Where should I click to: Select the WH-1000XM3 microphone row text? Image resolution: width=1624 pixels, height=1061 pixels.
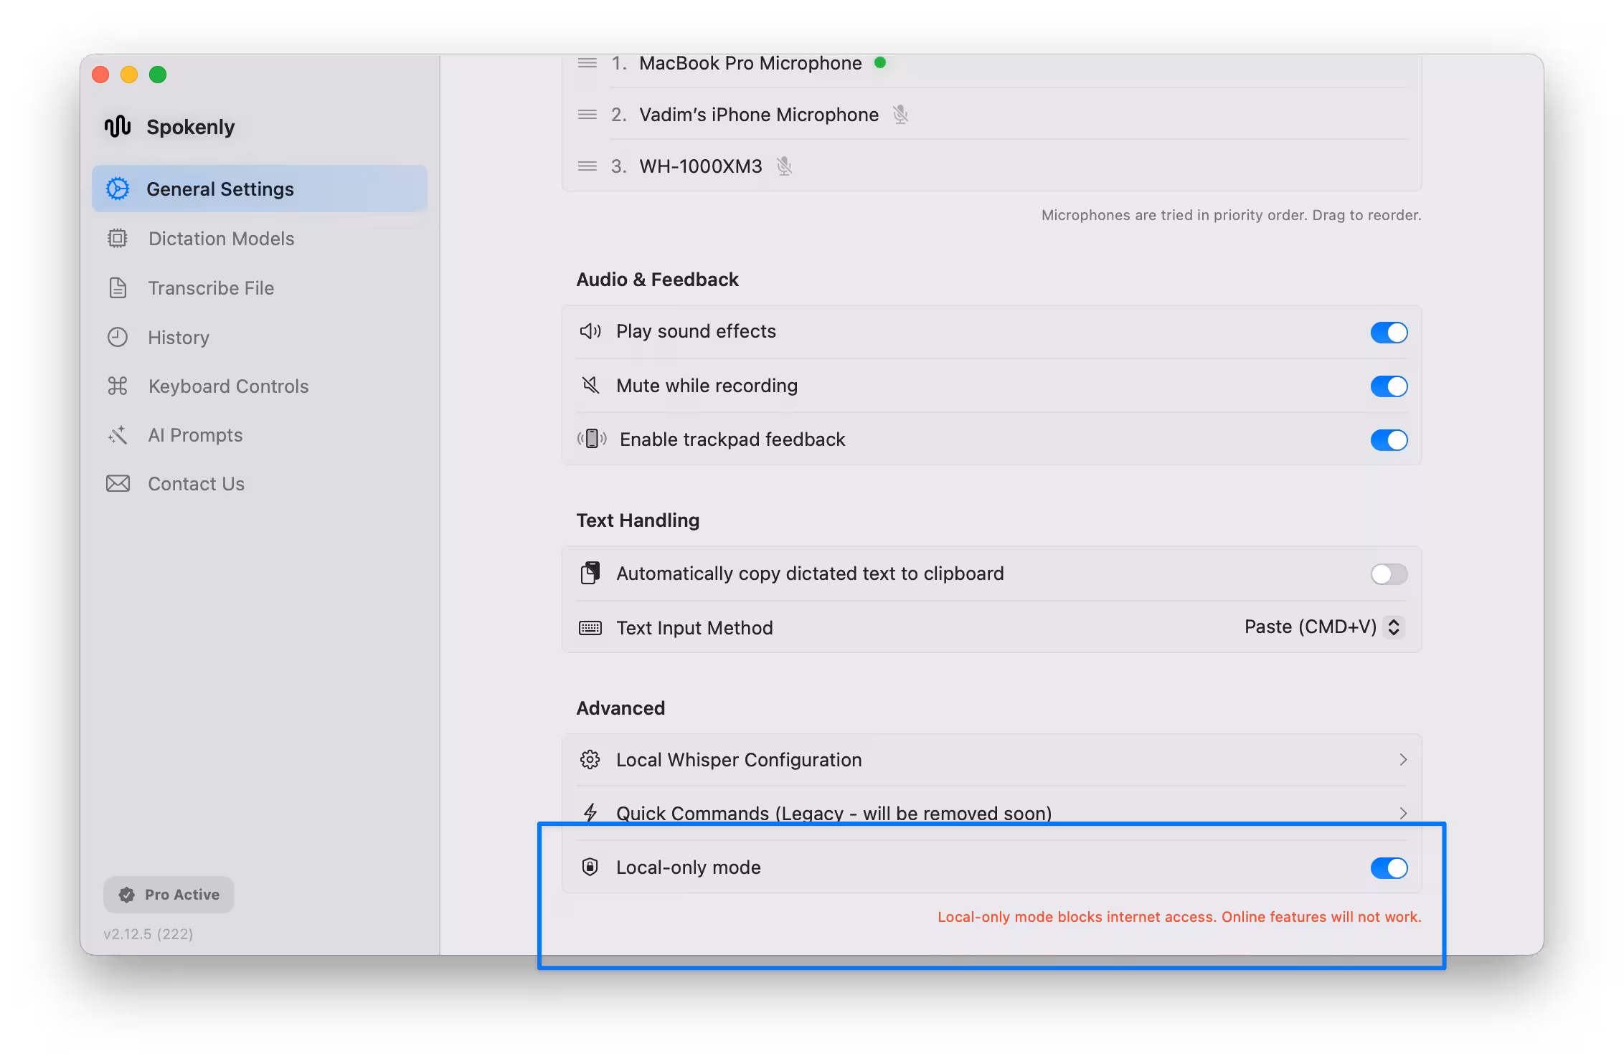[x=701, y=166]
